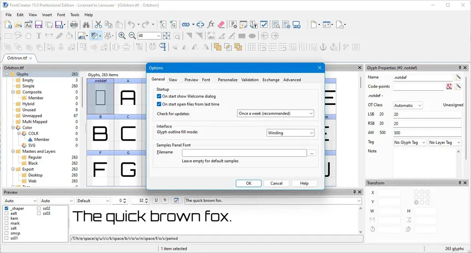Screen dimensions: 471x253
Task: Click the zoom in magnifier icon
Action: pos(122,36)
